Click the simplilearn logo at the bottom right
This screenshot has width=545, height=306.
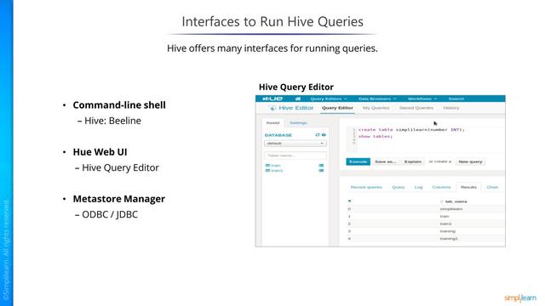pos(520,298)
